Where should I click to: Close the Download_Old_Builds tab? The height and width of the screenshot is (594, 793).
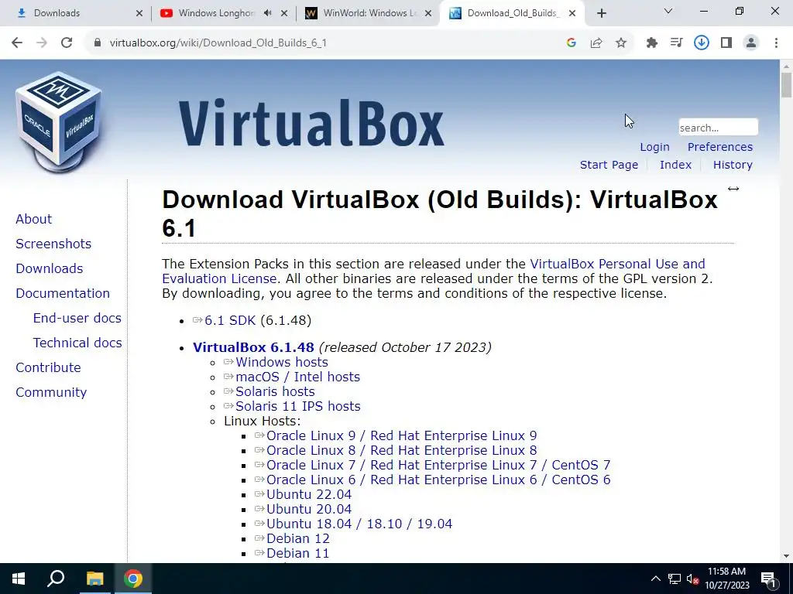click(x=572, y=13)
